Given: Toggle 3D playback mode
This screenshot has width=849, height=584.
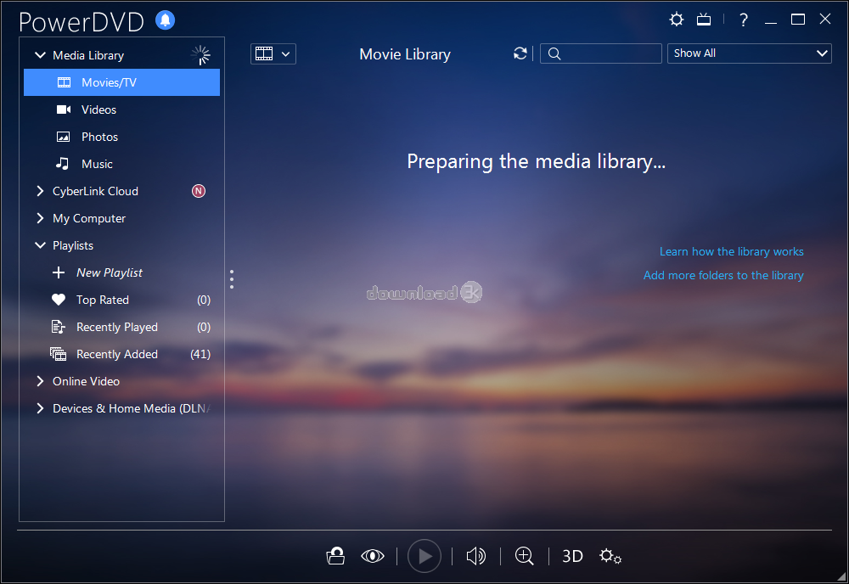Looking at the screenshot, I should coord(572,556).
